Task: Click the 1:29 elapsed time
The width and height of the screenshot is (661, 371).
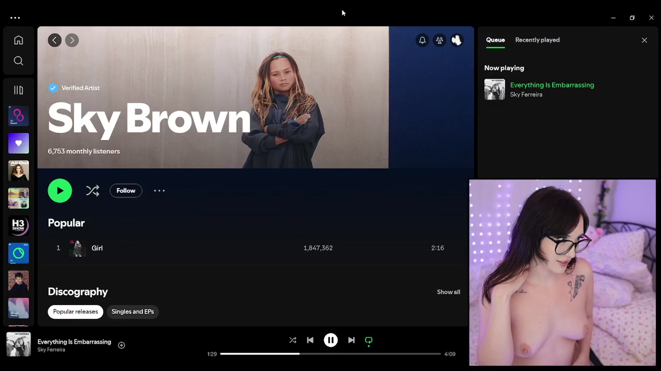Action: click(212, 354)
